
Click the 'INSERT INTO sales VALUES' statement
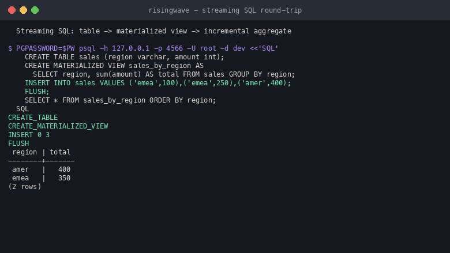[158, 83]
